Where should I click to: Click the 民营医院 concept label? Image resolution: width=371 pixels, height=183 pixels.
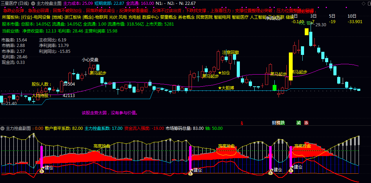coord(204,17)
